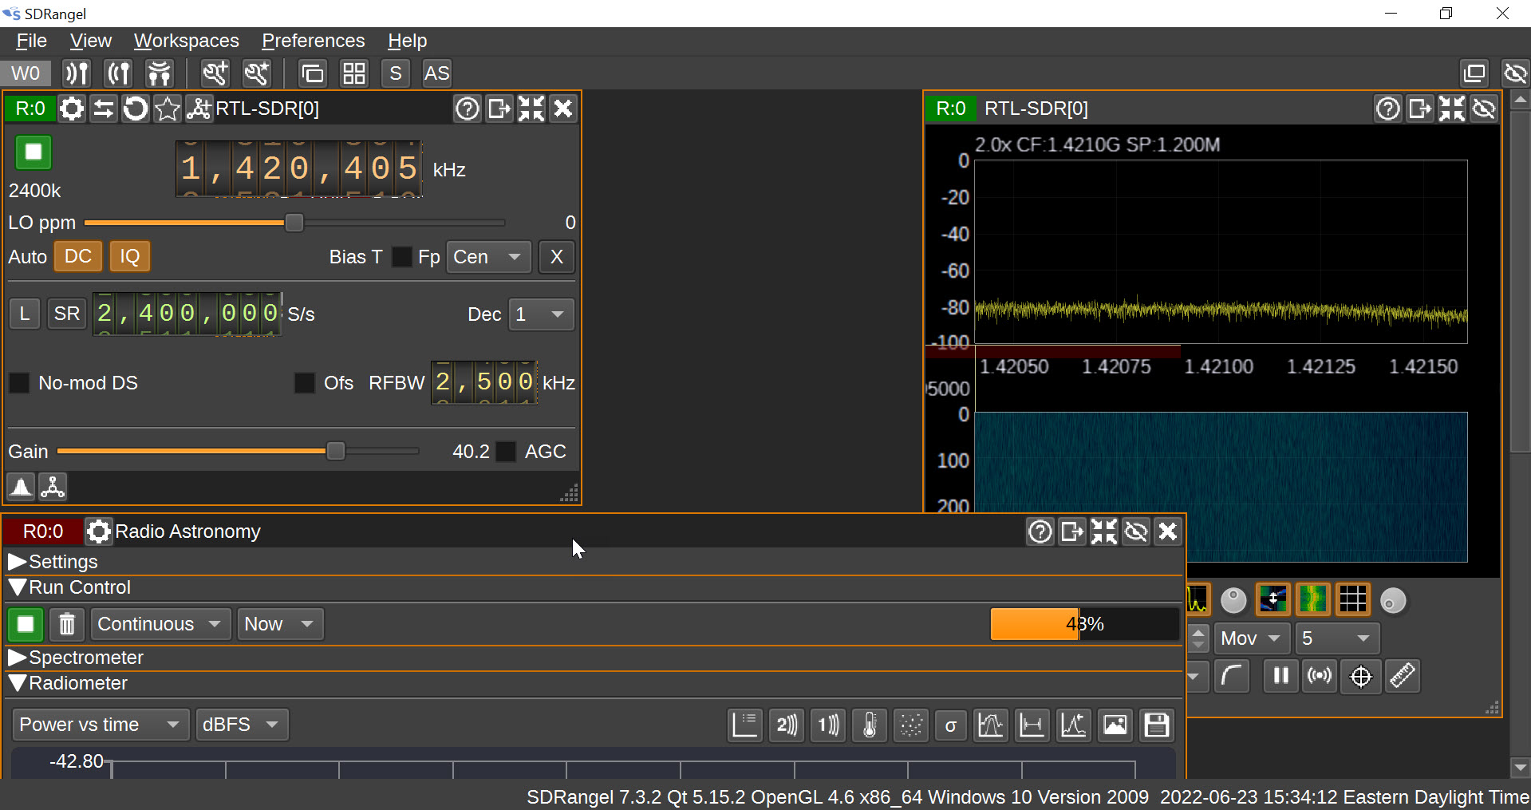Click the thermometer icon in Radiometer toolbar
This screenshot has width=1531, height=810.
coord(869,725)
